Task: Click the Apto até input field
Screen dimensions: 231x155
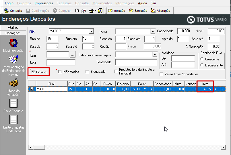Action: point(213,39)
